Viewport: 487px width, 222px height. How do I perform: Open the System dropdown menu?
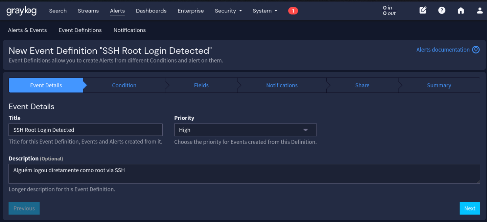[265, 11]
